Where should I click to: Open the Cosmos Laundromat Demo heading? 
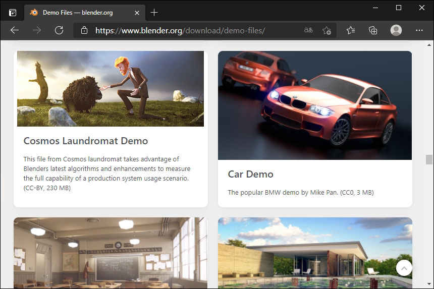tap(86, 141)
